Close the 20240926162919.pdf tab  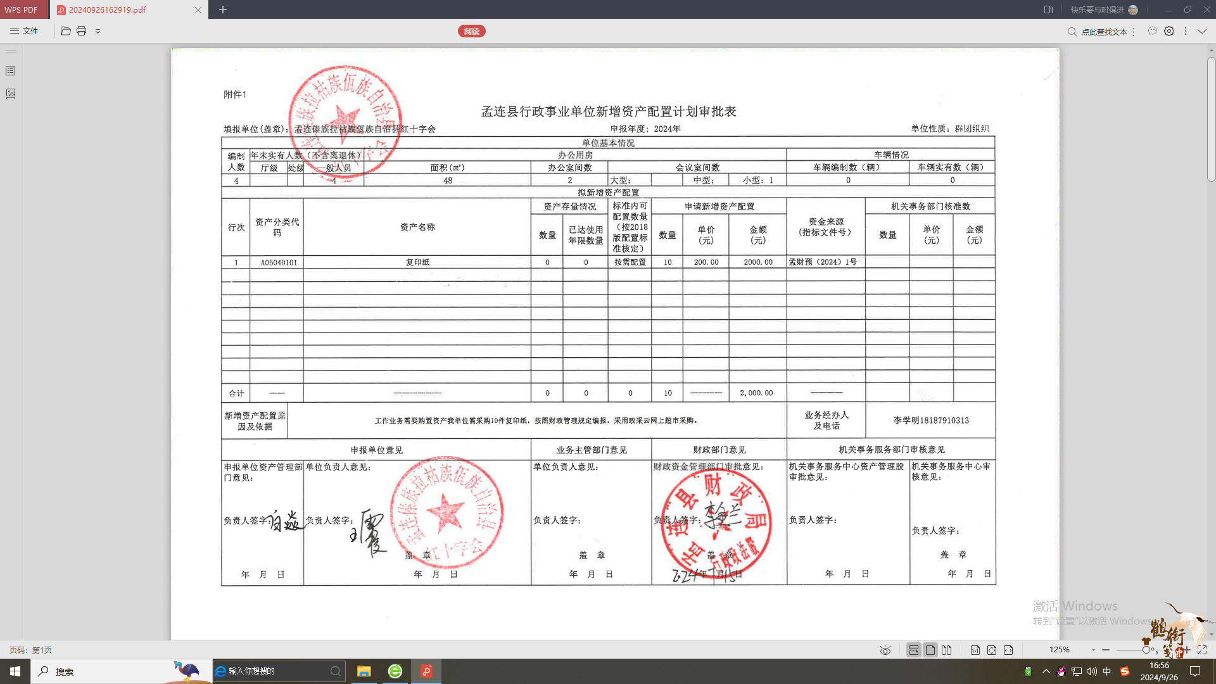pyautogui.click(x=198, y=9)
